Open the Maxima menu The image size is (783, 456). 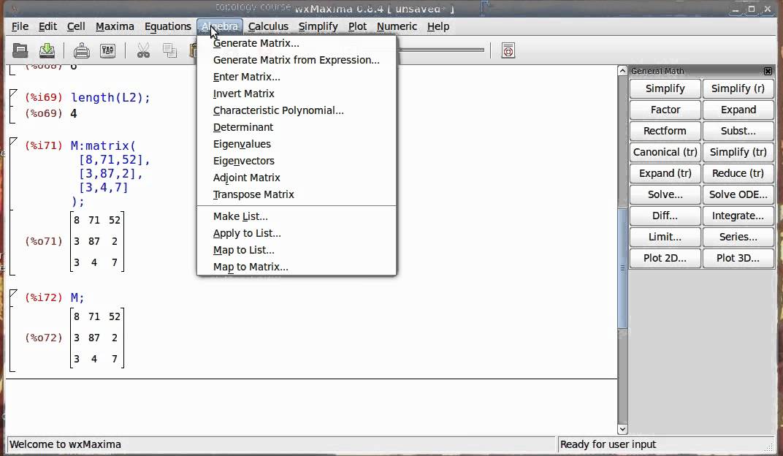click(x=115, y=26)
